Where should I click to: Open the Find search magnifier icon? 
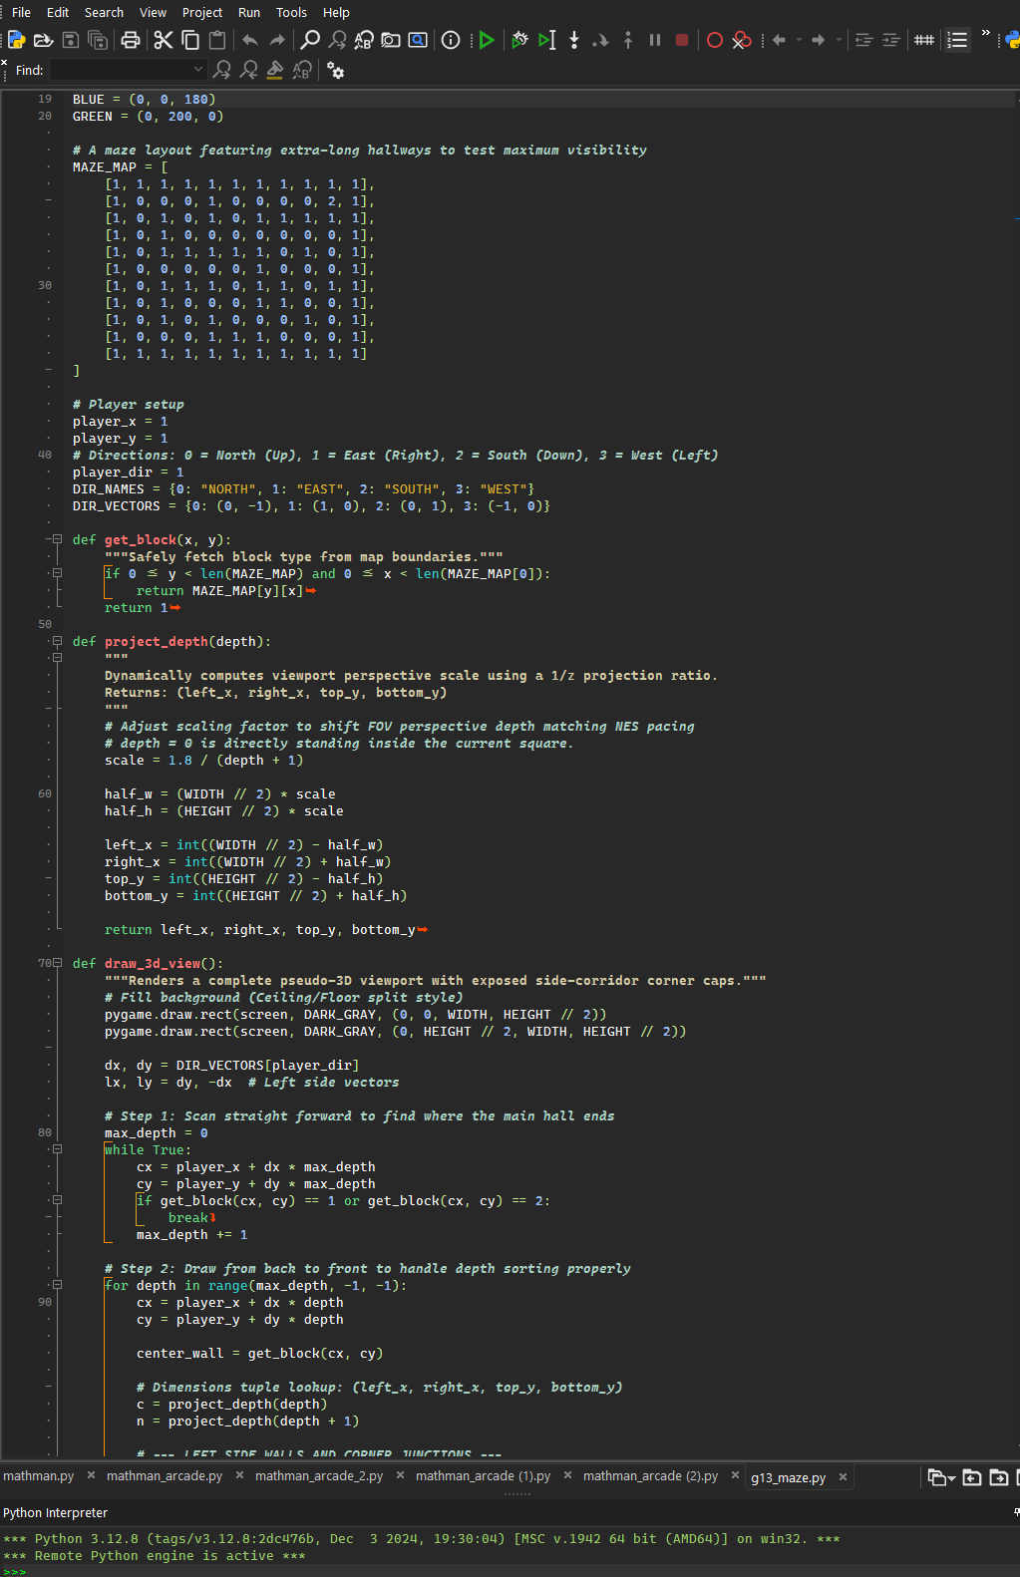click(310, 40)
